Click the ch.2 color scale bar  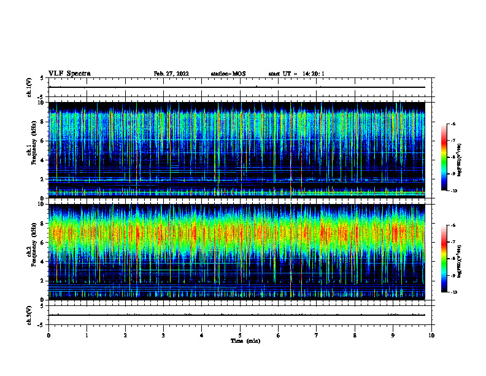click(x=444, y=259)
